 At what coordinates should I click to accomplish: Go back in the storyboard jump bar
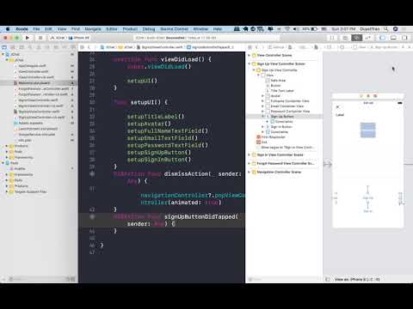click(256, 47)
